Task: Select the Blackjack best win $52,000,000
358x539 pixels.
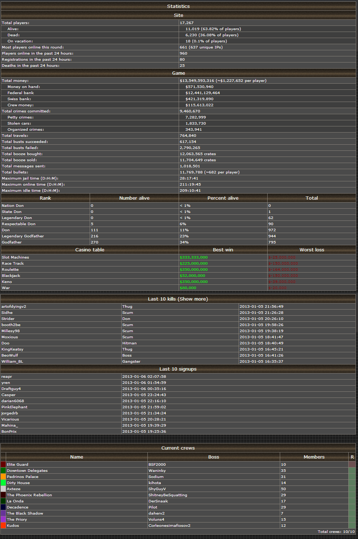Action: (x=193, y=275)
